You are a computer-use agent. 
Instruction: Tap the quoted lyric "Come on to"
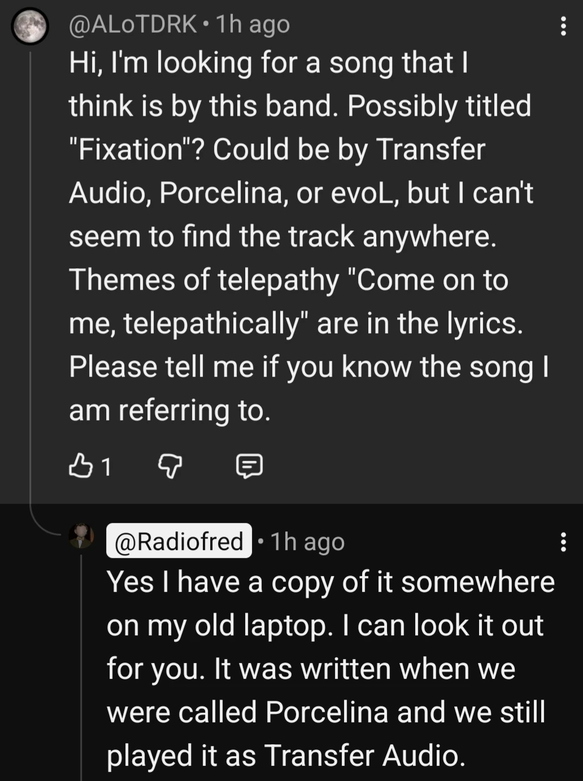pos(432,280)
